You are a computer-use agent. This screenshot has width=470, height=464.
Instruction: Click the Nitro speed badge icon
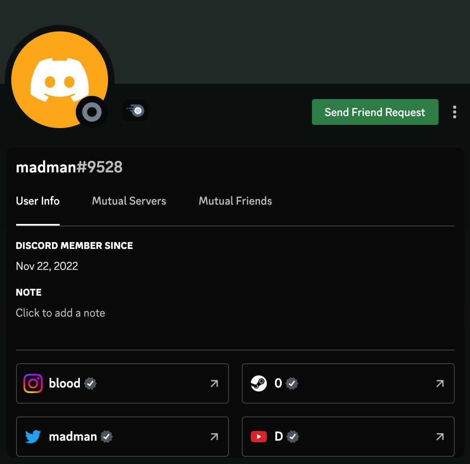pos(135,110)
